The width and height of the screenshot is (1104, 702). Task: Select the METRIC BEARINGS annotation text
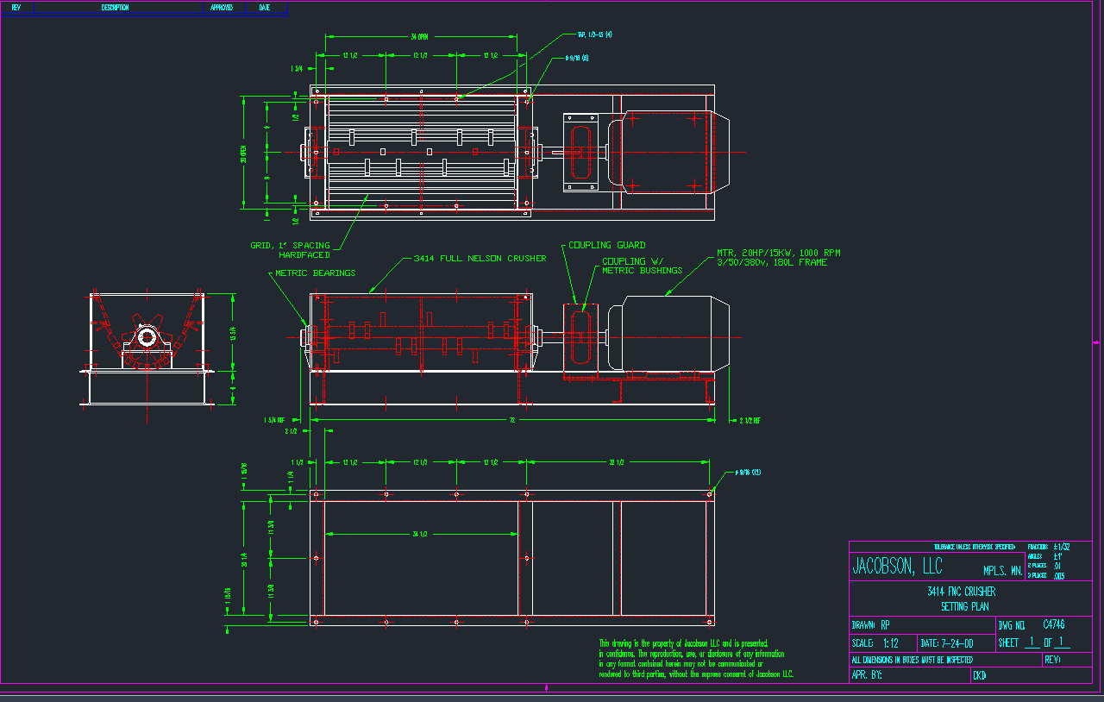pyautogui.click(x=315, y=273)
